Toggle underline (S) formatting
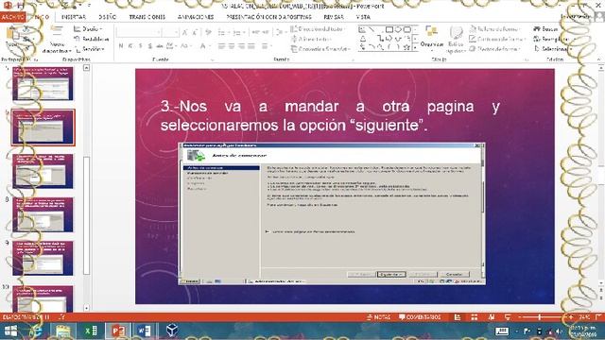This screenshot has width=605, height=340. tap(141, 46)
